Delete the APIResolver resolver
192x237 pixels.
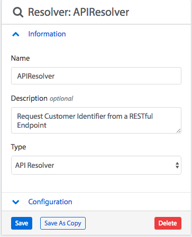point(168,223)
